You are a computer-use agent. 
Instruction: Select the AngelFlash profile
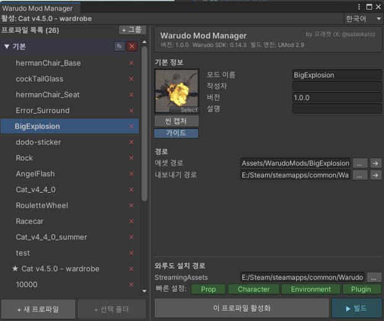(x=70, y=174)
